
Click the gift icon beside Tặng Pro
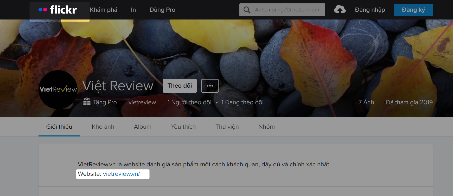click(87, 102)
